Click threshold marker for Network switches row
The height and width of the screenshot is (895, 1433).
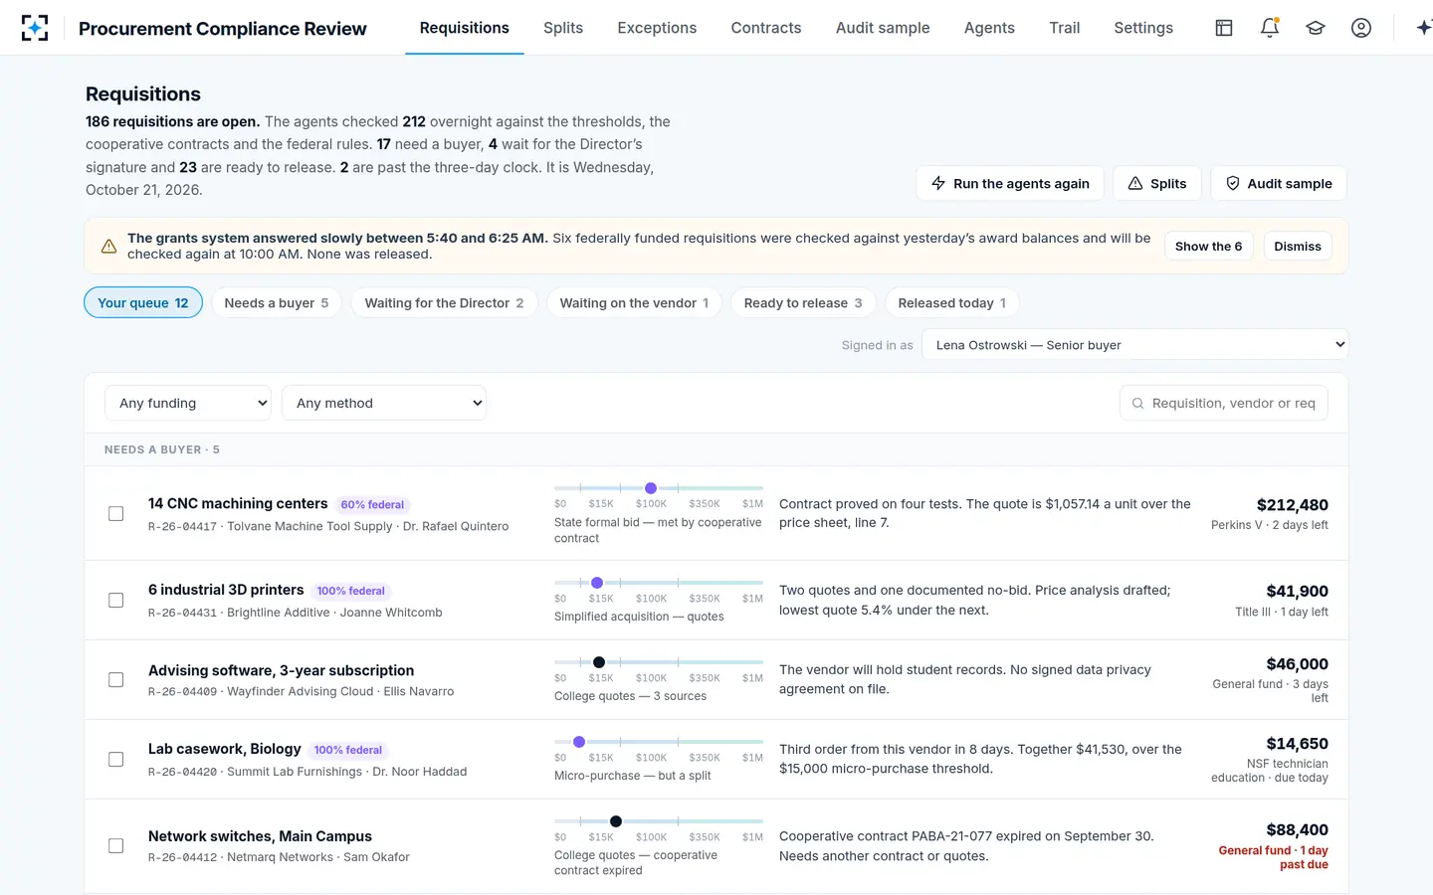click(x=616, y=821)
